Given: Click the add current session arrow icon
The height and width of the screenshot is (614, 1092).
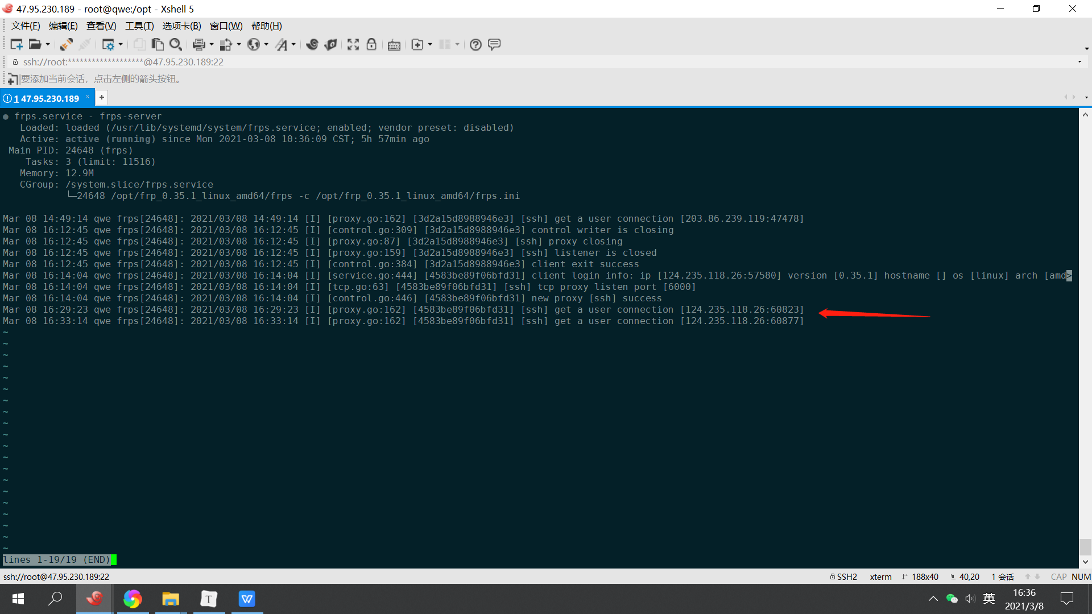Looking at the screenshot, I should point(13,79).
